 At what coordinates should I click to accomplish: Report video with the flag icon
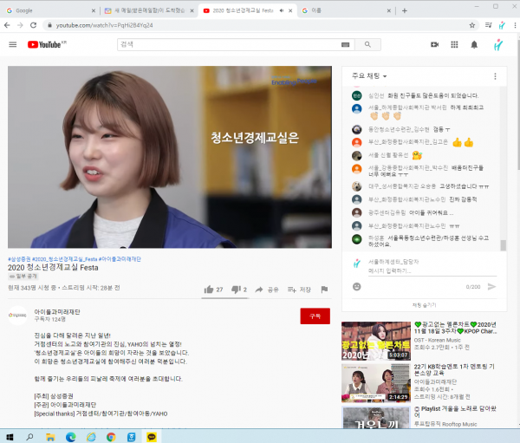click(324, 290)
